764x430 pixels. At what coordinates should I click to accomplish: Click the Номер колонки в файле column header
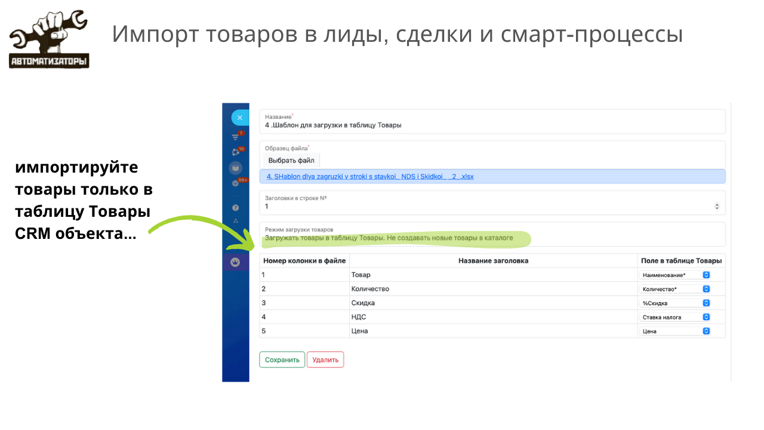[x=304, y=260]
